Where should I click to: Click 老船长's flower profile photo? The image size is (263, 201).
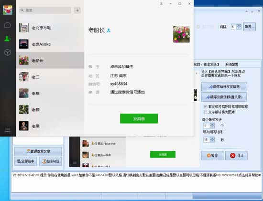point(181,34)
